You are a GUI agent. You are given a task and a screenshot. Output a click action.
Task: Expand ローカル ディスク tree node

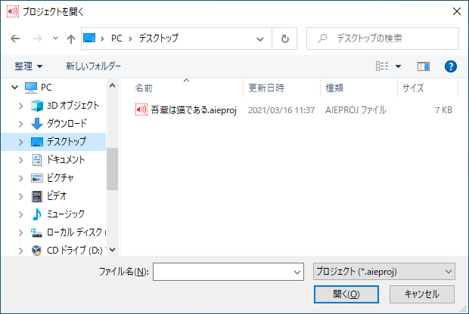tap(20, 232)
